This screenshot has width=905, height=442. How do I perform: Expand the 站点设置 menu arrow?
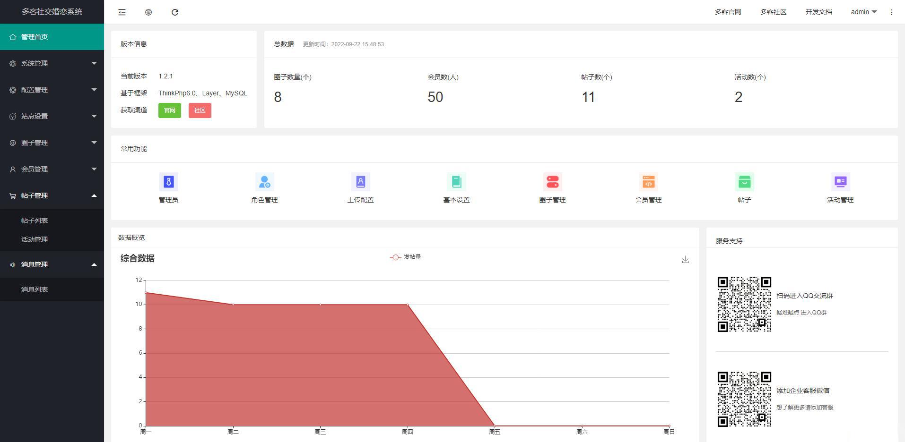coord(94,116)
